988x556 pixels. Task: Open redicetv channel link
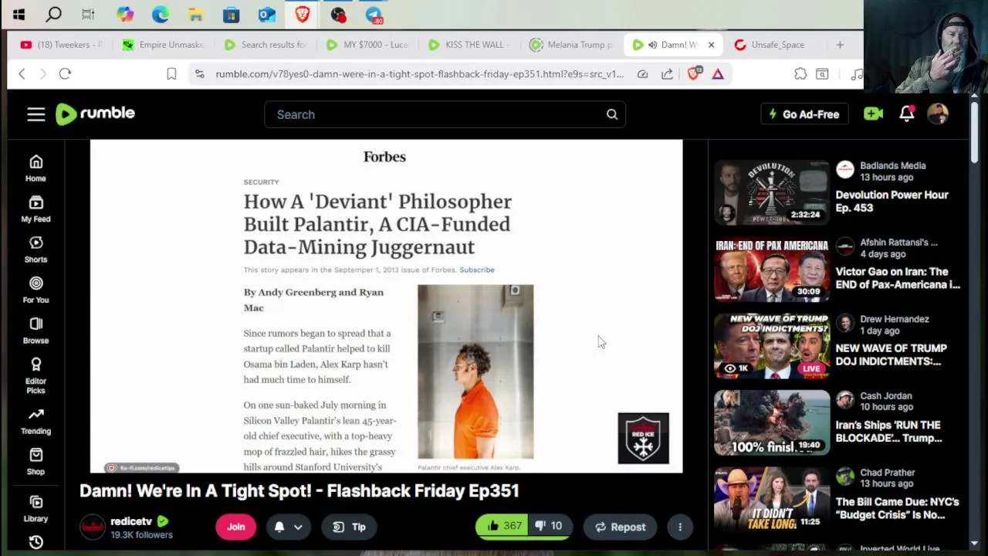point(130,521)
